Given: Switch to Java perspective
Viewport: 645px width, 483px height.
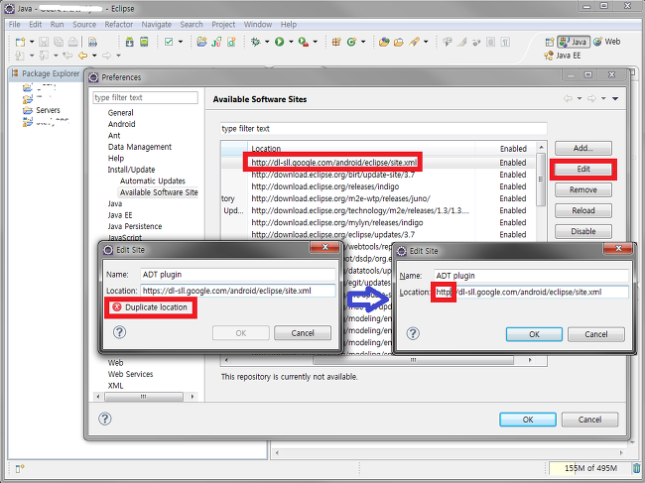Looking at the screenshot, I should pyautogui.click(x=574, y=42).
